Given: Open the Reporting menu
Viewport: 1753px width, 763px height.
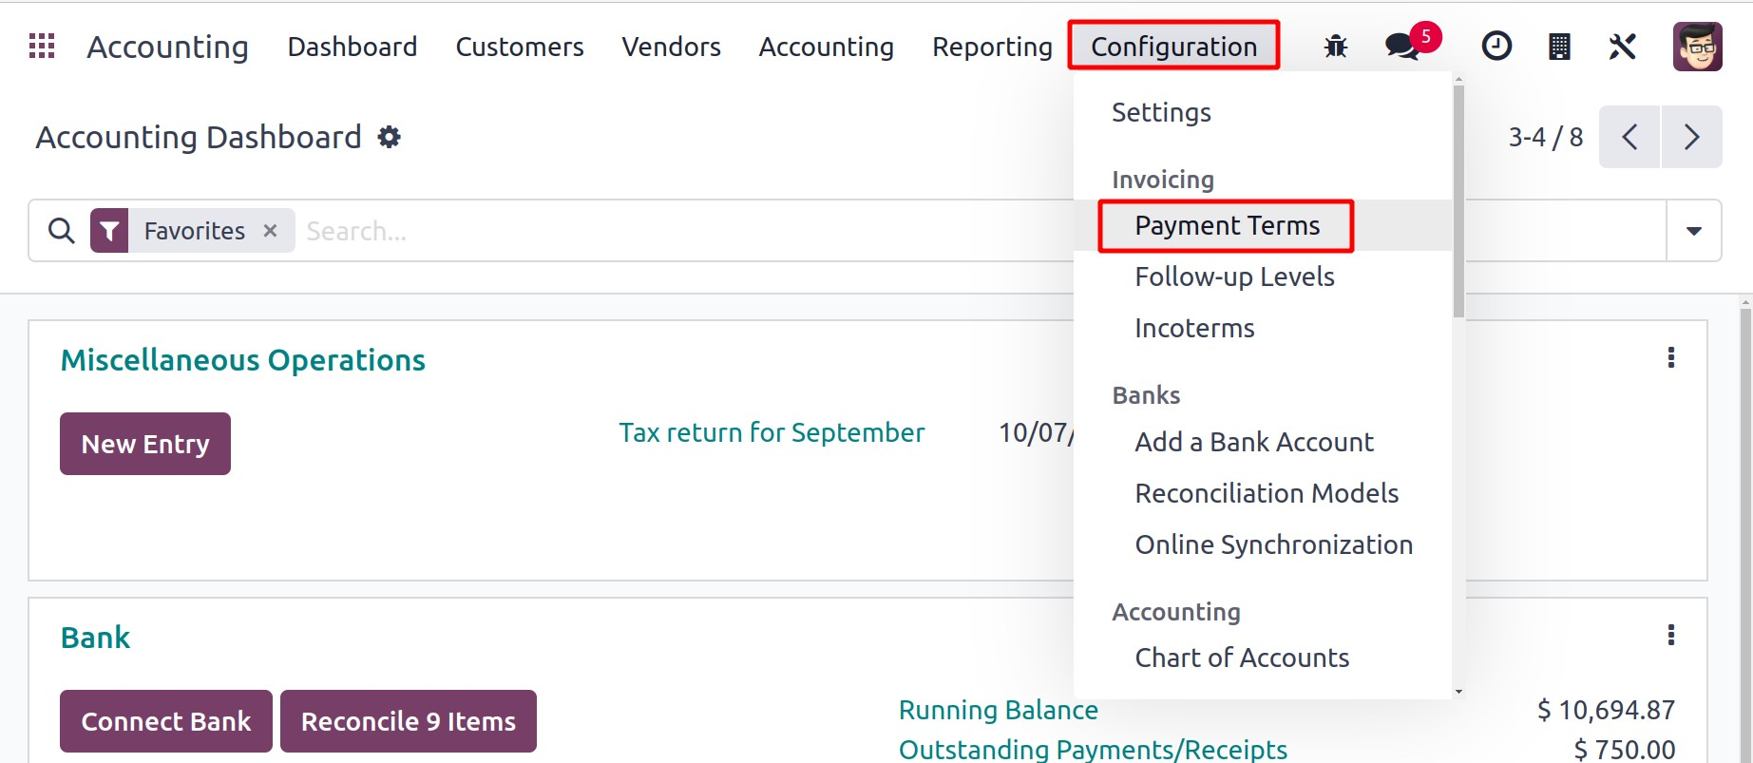Looking at the screenshot, I should coord(992,47).
